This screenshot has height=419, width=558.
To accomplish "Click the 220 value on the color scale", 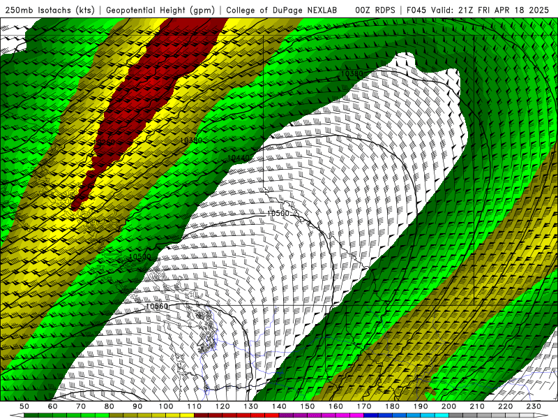I will [x=505, y=406].
